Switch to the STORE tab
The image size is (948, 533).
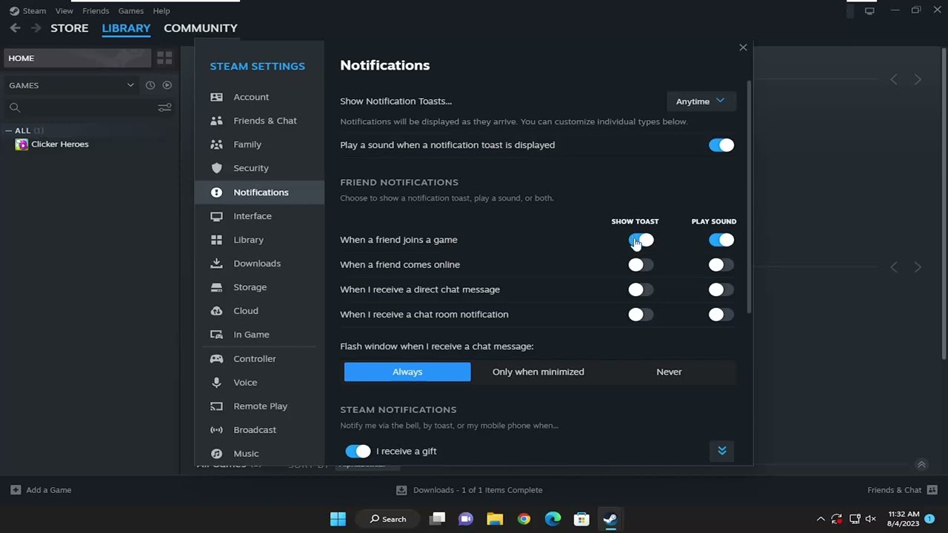70,28
